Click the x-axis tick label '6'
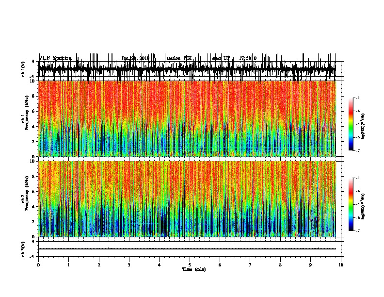 pos(220,265)
